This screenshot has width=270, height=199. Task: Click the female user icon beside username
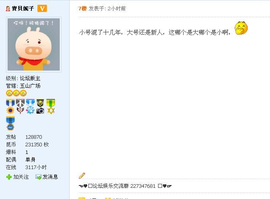pyautogui.click(x=8, y=8)
